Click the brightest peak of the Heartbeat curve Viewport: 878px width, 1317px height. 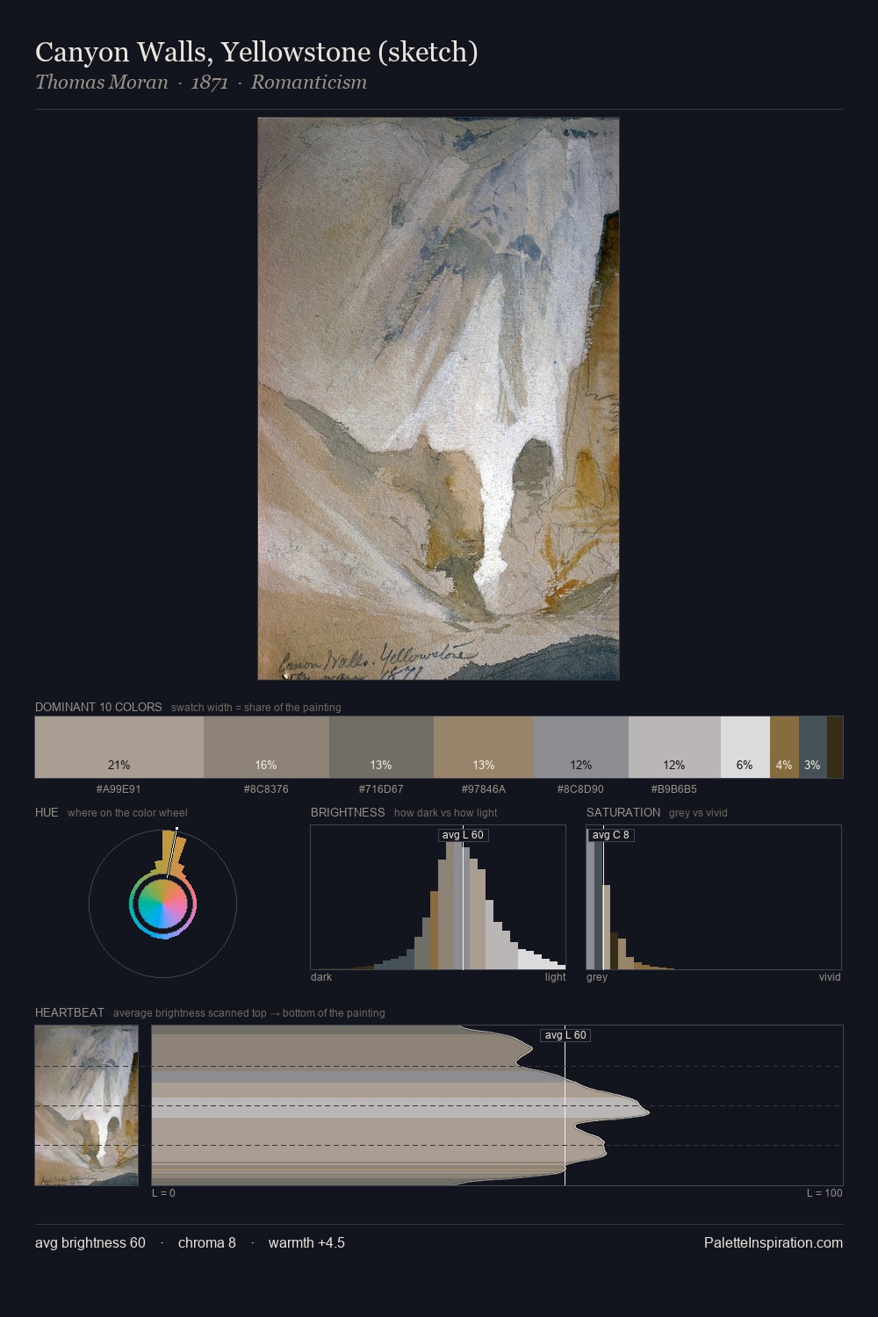point(647,1112)
